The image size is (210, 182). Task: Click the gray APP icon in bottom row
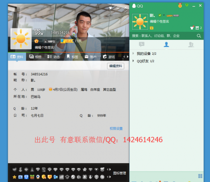pyautogui.click(x=61, y=177)
